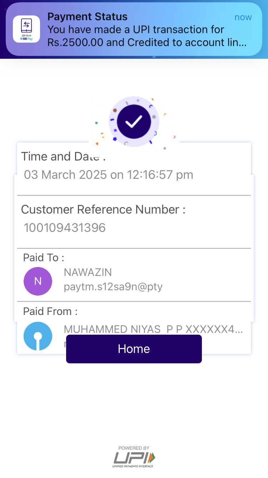Tap UPI ID paytm.s12sa9n@pty
The width and height of the screenshot is (268, 478).
[113, 287]
